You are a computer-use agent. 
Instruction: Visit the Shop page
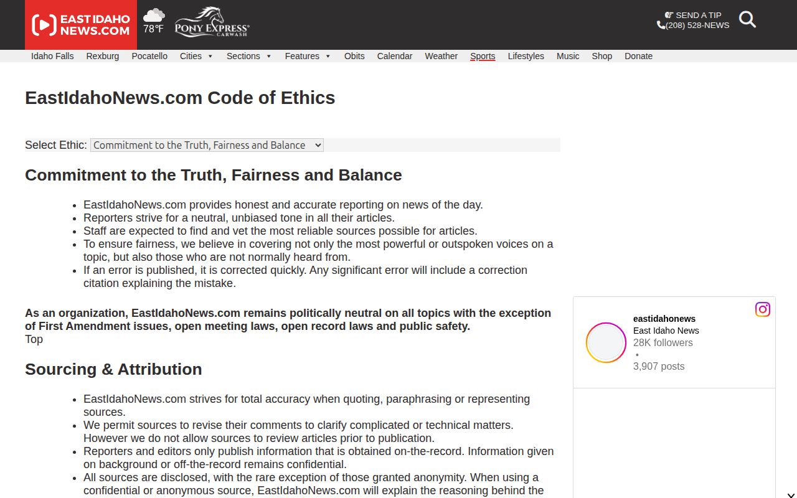pyautogui.click(x=602, y=56)
